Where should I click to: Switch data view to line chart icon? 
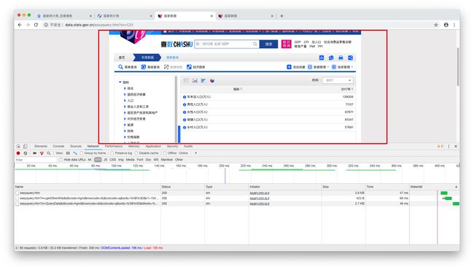[195, 80]
